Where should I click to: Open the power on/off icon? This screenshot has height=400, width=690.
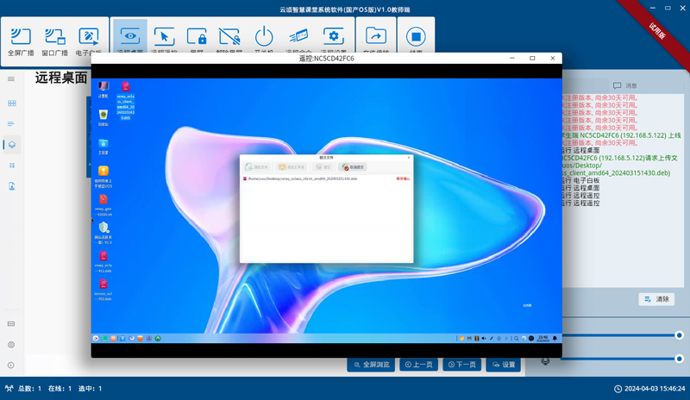click(x=264, y=36)
